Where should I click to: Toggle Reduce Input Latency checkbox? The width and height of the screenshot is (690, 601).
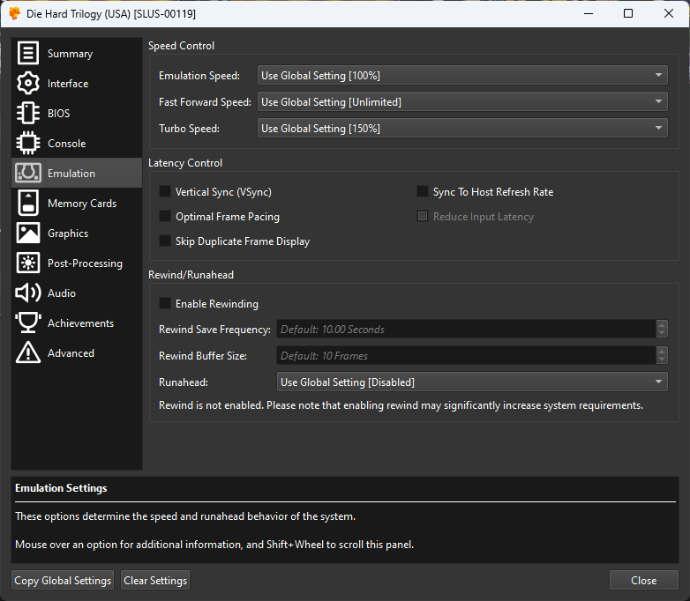[423, 216]
